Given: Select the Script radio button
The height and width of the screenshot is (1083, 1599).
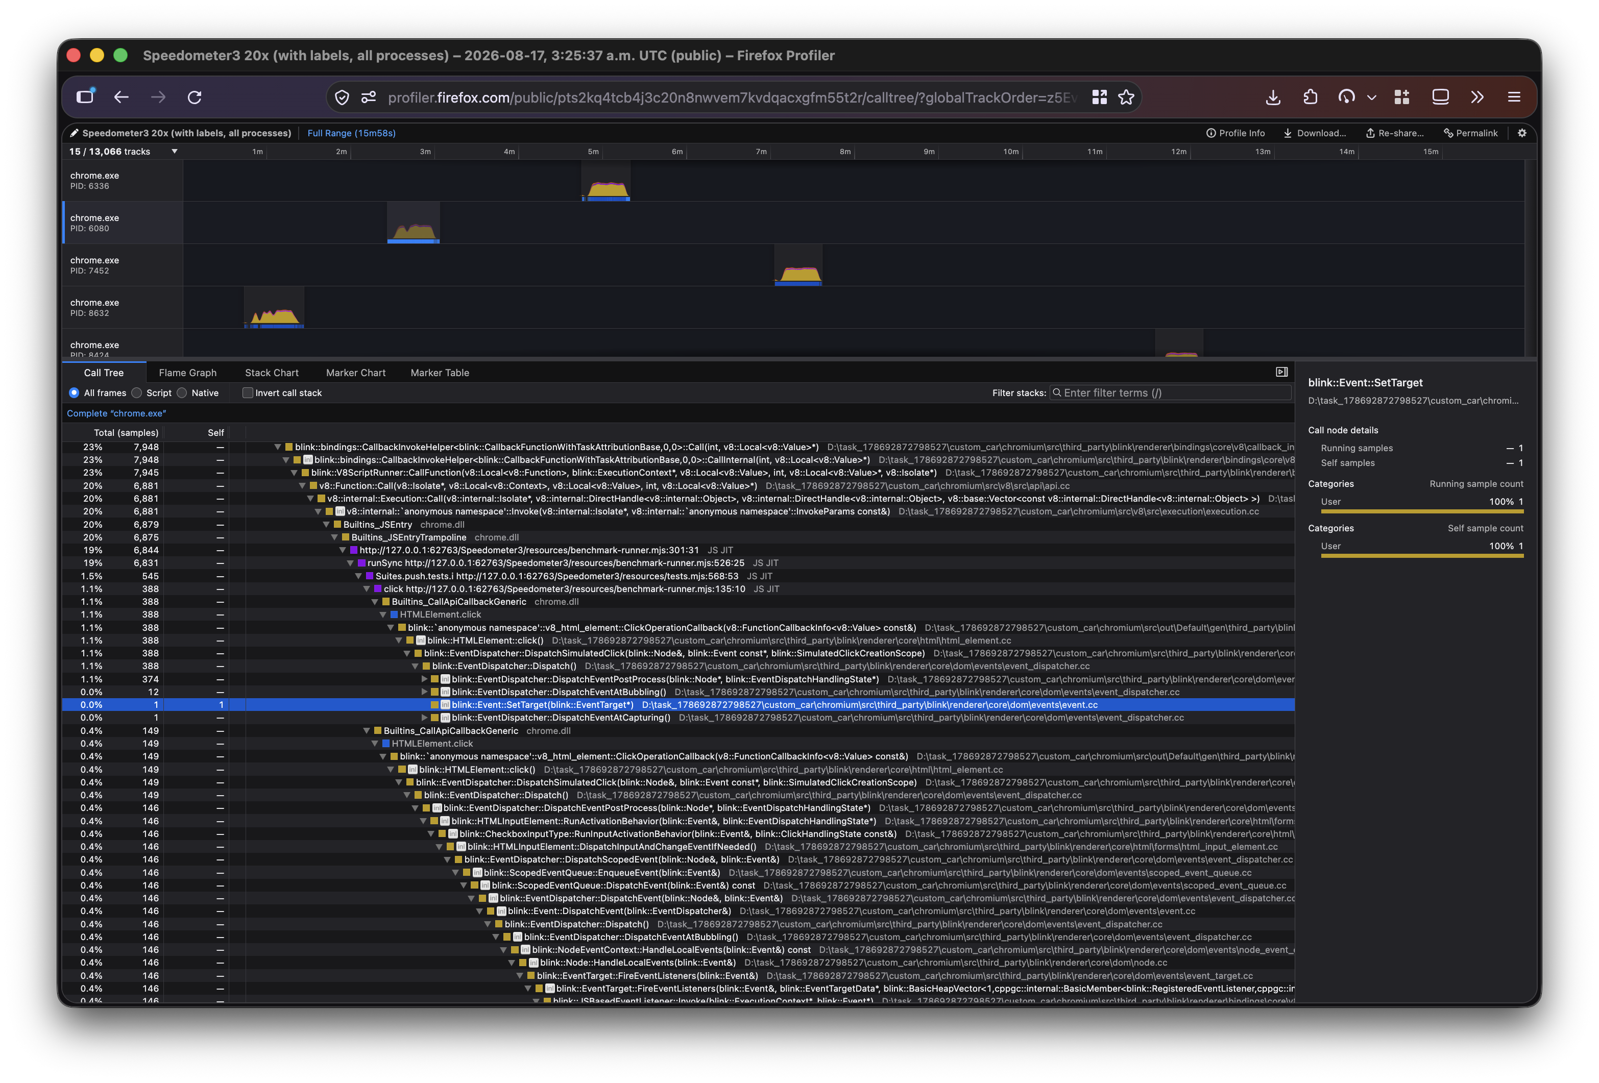Looking at the screenshot, I should [137, 392].
